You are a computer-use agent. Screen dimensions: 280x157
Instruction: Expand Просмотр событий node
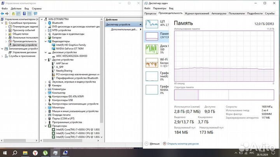click(x=6, y=30)
